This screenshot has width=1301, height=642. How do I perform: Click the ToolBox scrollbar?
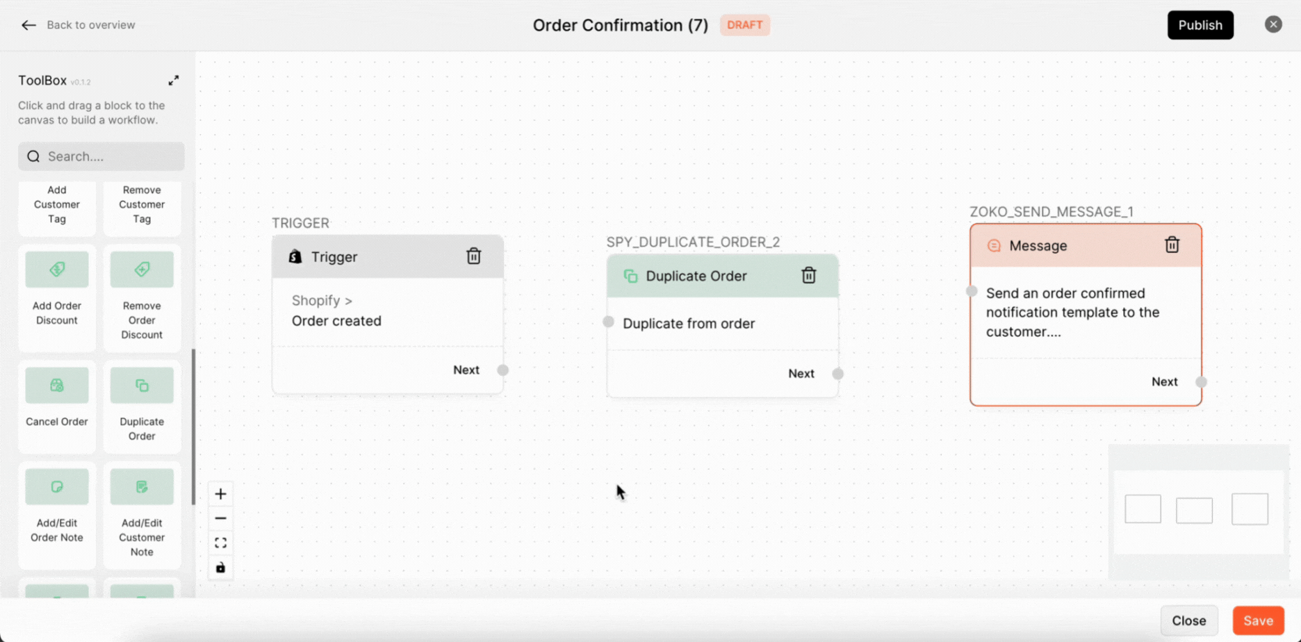tap(193, 427)
